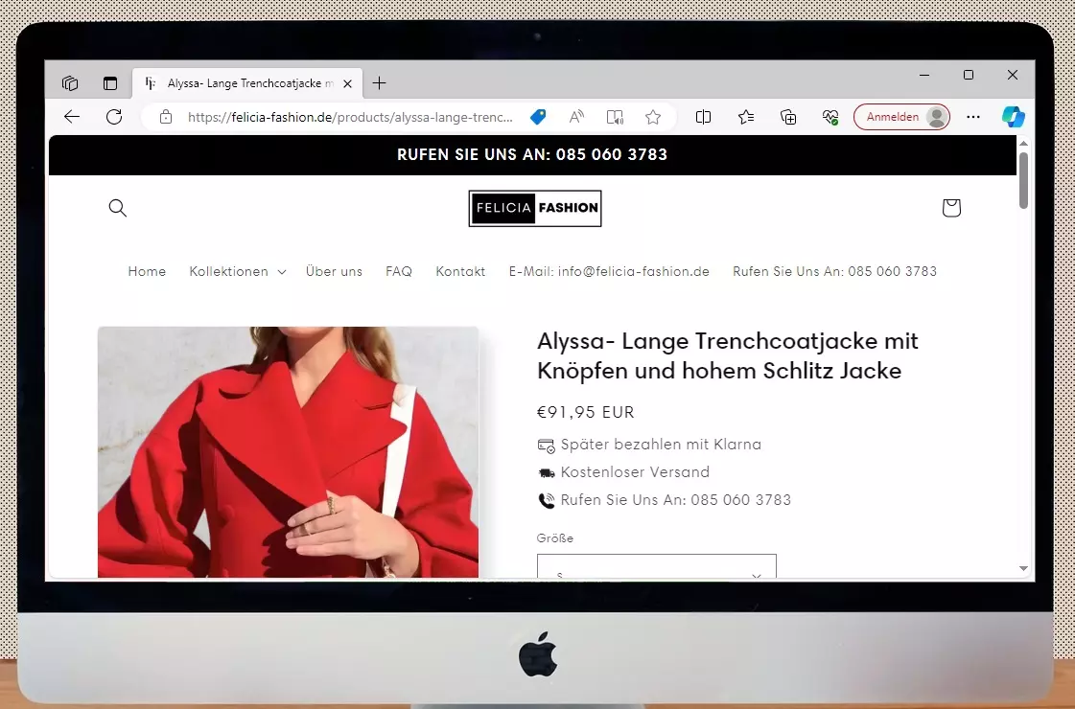Toggle the split screen view

(x=703, y=117)
